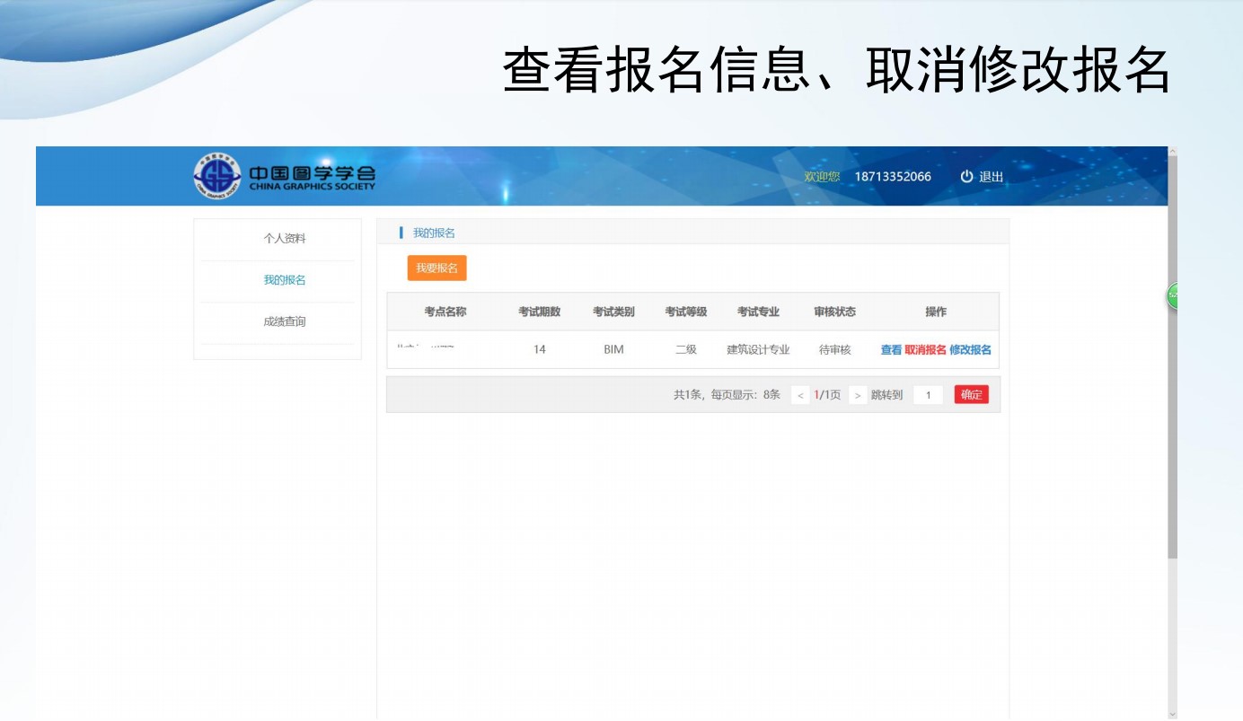1243x721 pixels.
Task: Click the 考点名称 column header
Action: pyautogui.click(x=445, y=312)
